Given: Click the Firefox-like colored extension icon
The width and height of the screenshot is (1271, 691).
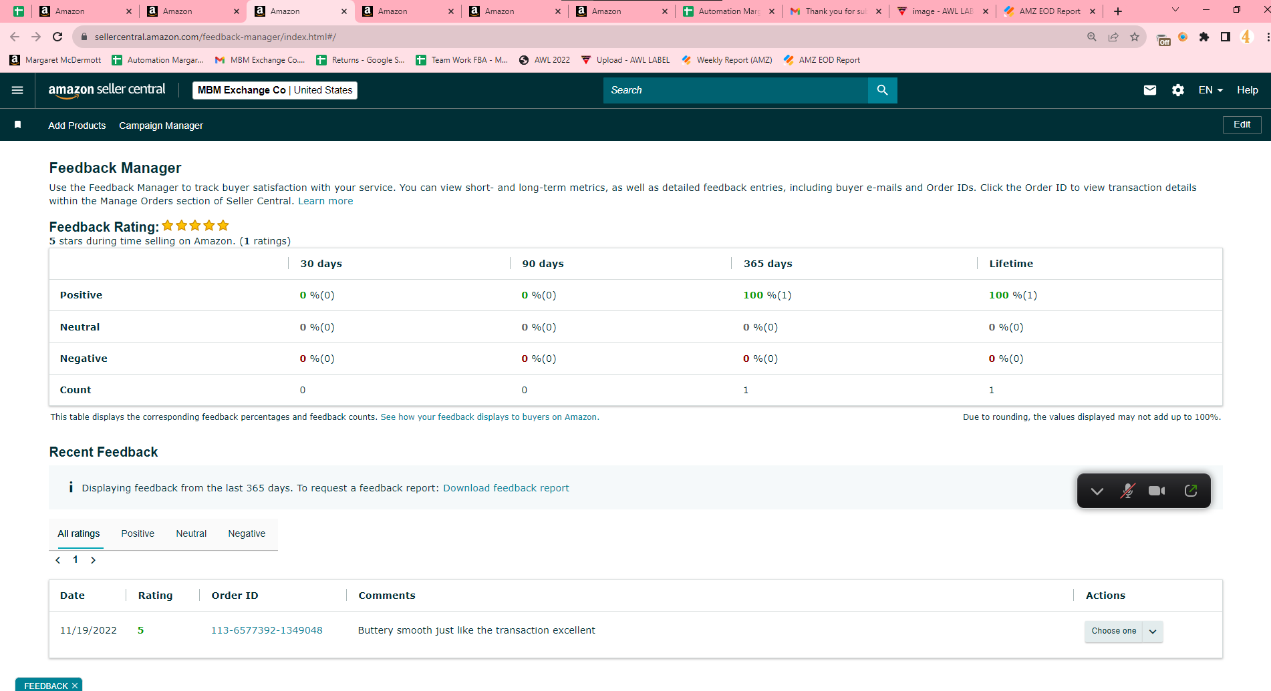Looking at the screenshot, I should click(x=1183, y=37).
